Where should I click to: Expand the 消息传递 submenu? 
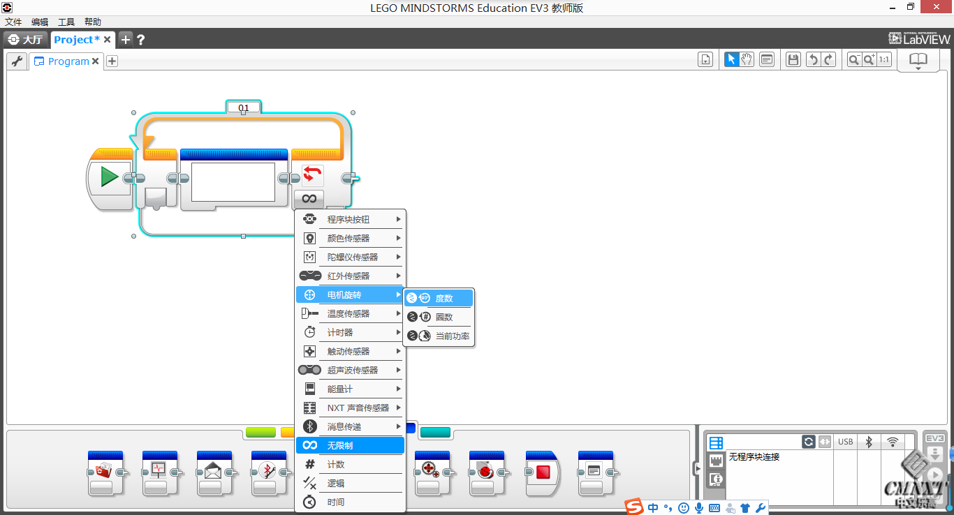[x=351, y=426]
